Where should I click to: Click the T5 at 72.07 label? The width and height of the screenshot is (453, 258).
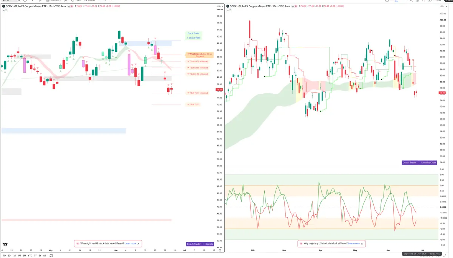pyautogui.click(x=194, y=104)
